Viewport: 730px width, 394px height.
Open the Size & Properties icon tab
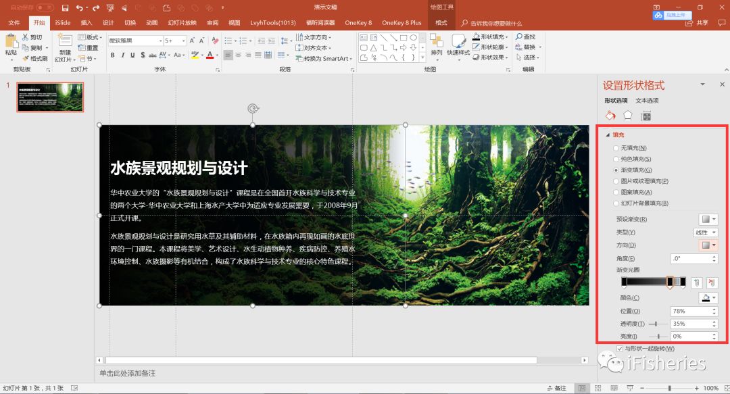[646, 116]
